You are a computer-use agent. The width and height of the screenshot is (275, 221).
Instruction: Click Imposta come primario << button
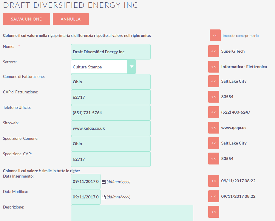[215, 35]
